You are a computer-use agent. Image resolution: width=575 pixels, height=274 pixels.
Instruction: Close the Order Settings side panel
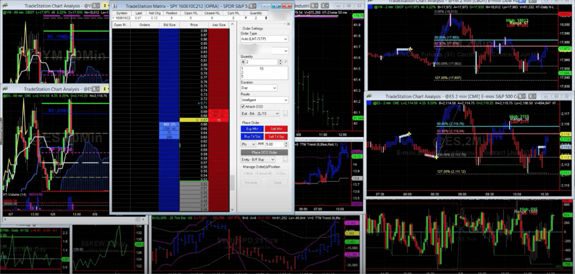288,23
